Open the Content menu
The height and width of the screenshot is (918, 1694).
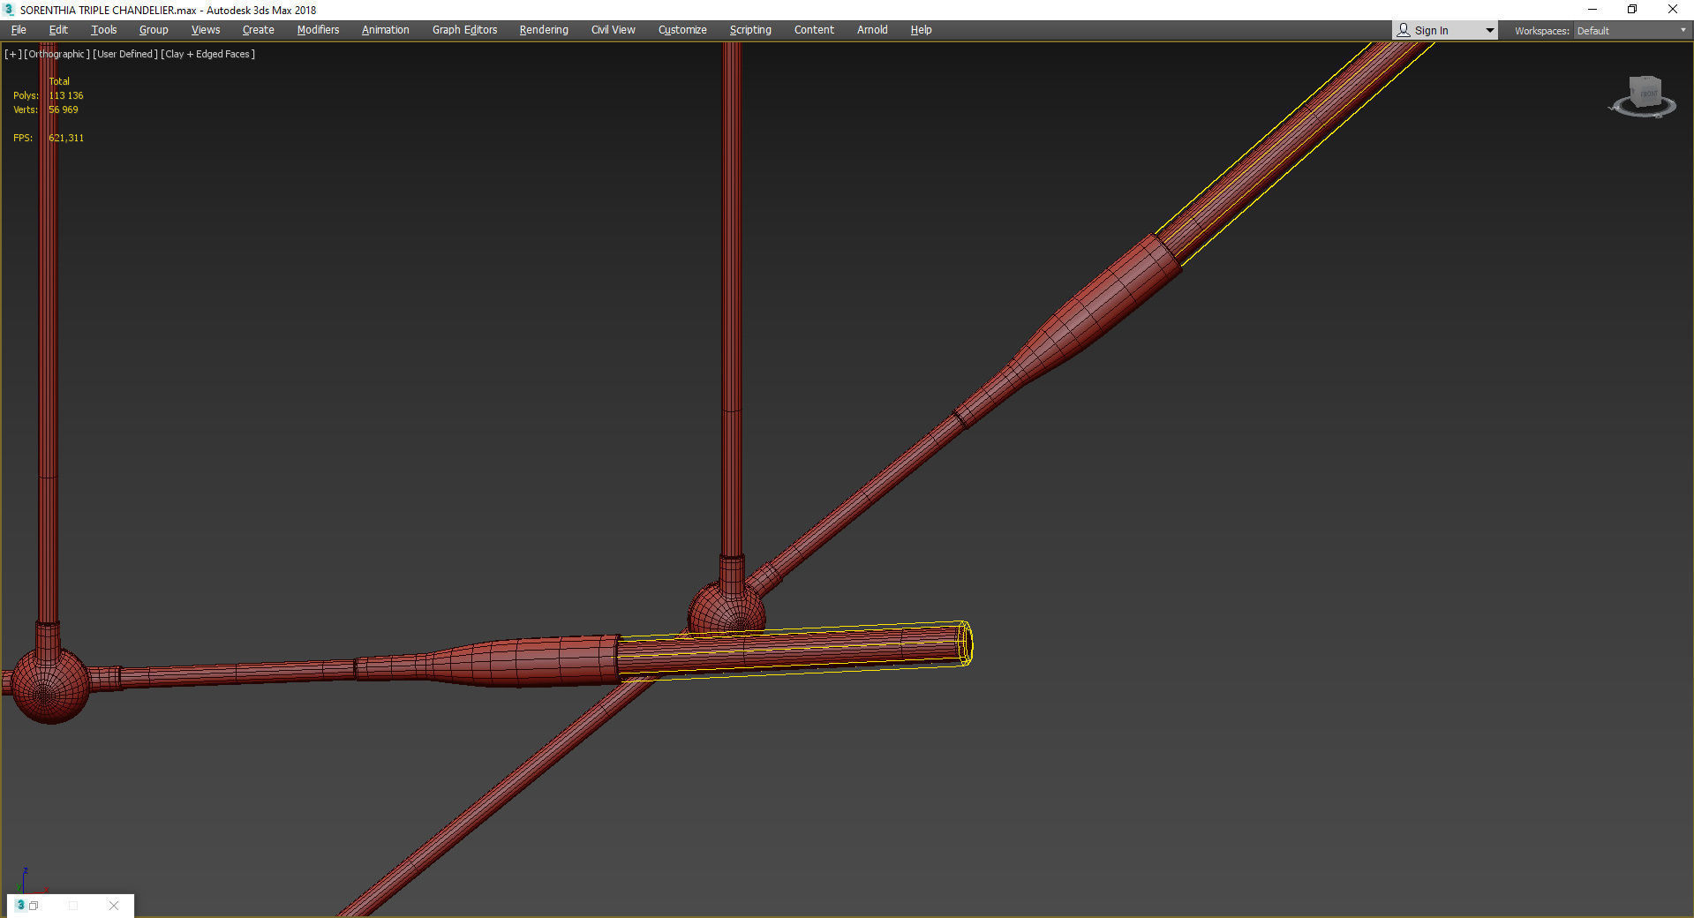(814, 30)
